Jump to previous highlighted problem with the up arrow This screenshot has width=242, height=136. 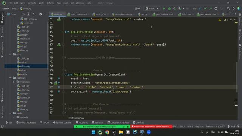click(231, 20)
